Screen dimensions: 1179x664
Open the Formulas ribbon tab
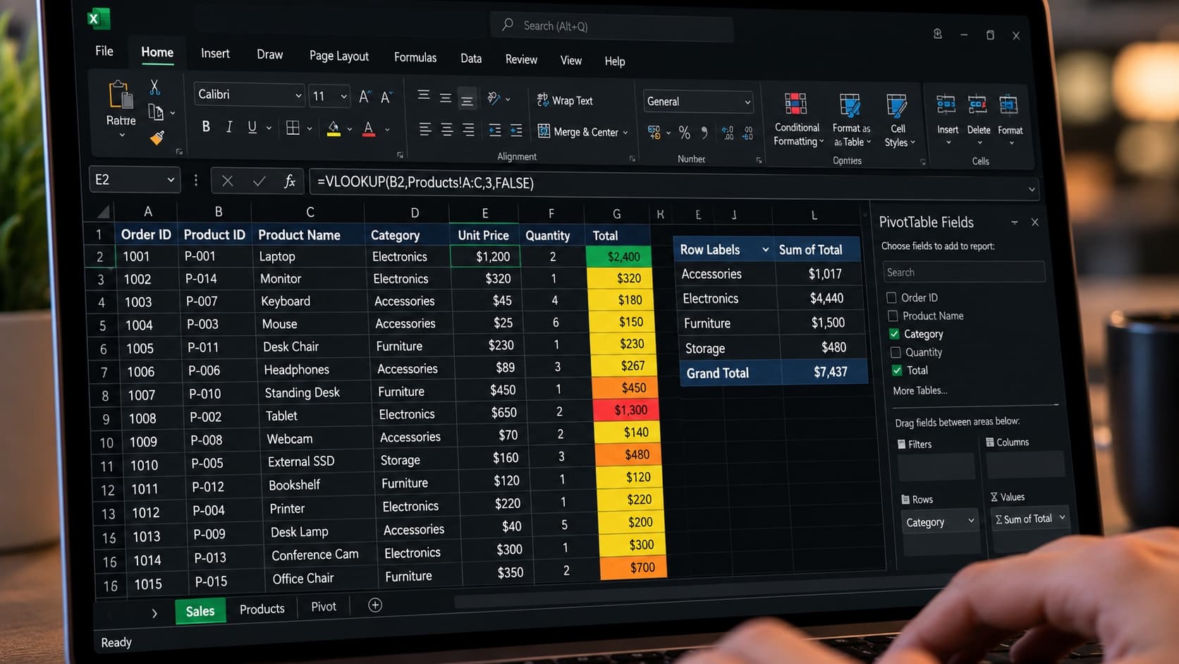tap(415, 58)
